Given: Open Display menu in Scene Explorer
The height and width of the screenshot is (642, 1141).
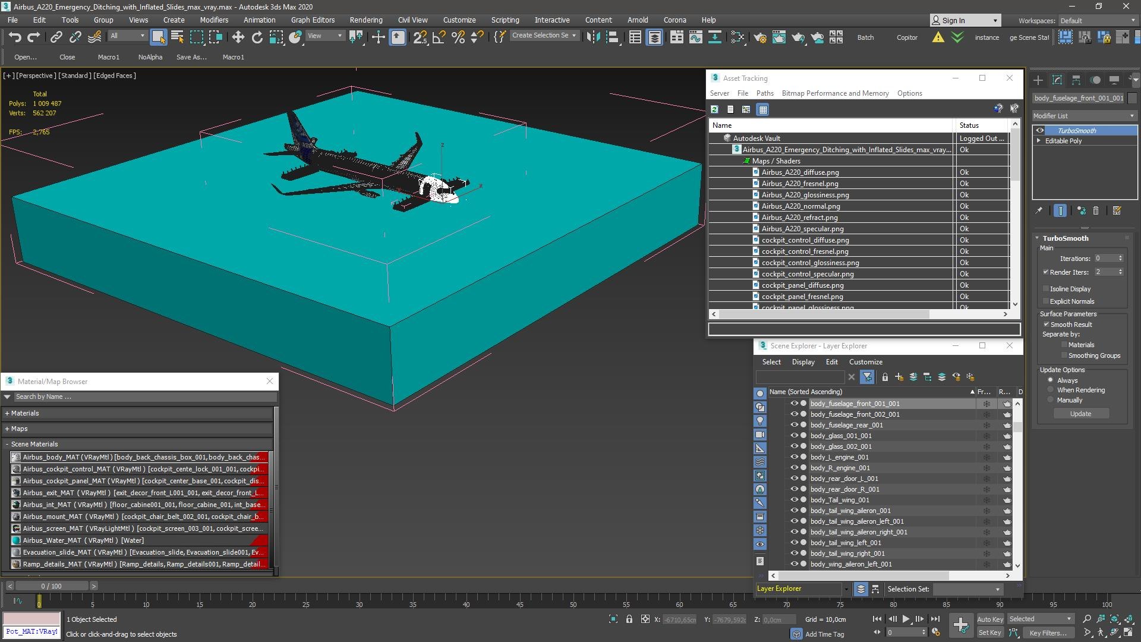Looking at the screenshot, I should point(803,362).
